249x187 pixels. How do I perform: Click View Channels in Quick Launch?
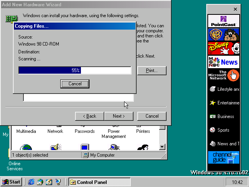(x=58, y=182)
